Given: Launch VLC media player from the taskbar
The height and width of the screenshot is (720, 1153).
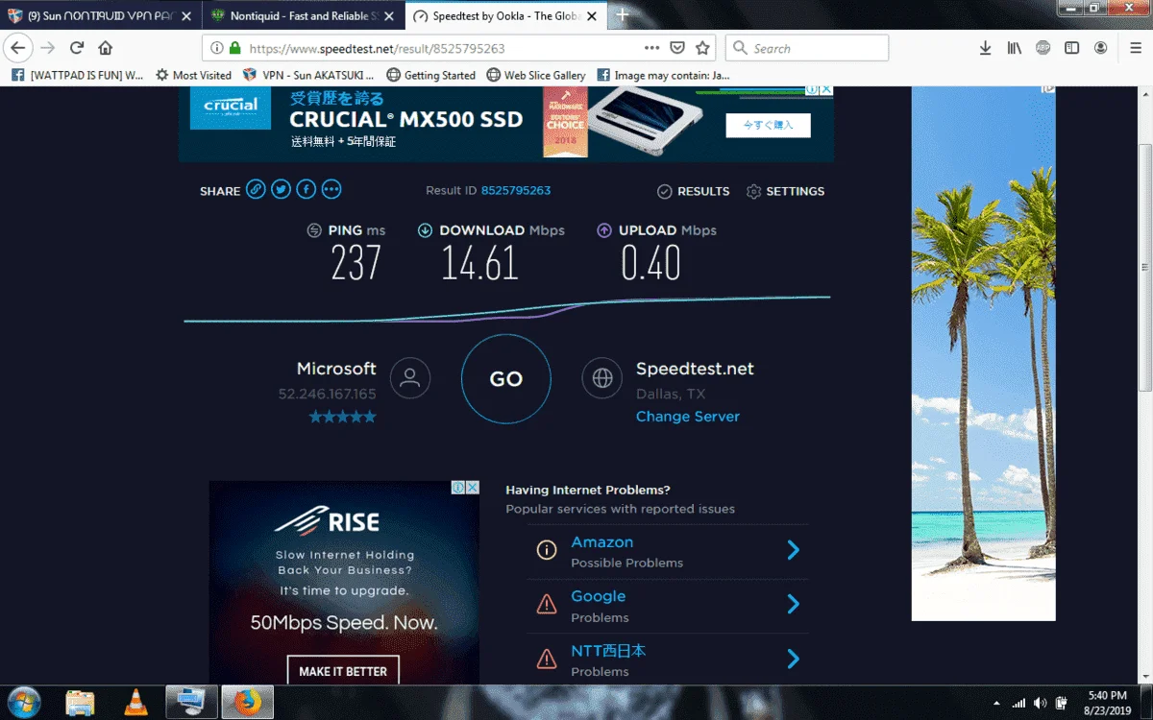Looking at the screenshot, I should pyautogui.click(x=135, y=703).
